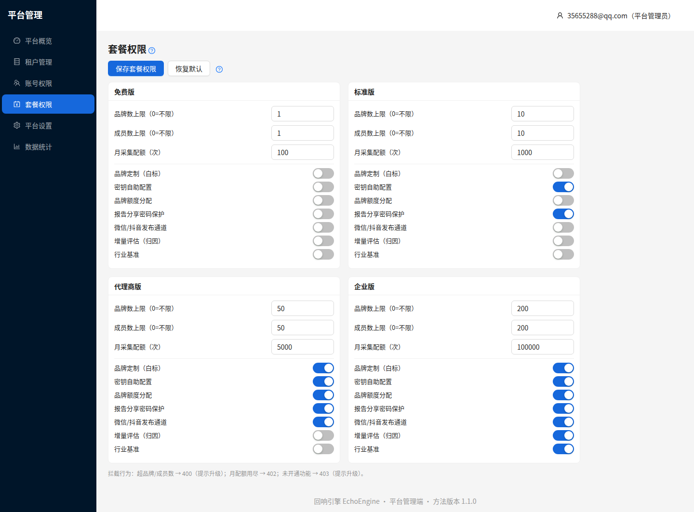Image resolution: width=694 pixels, height=512 pixels.
Task: Enable 微信/抖音发布通道 toggle in 免费版
Action: pos(323,227)
